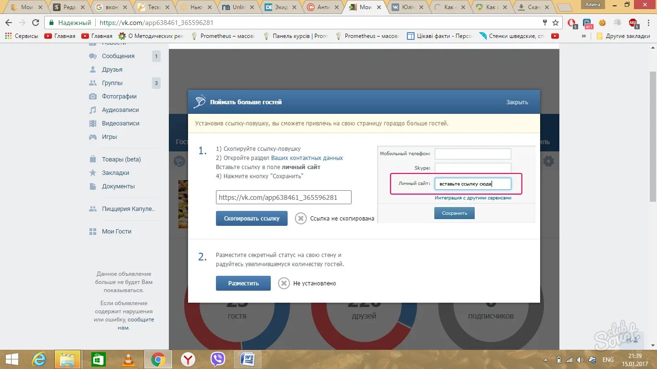Image resolution: width=657 pixels, height=369 pixels.
Task: Open the Цікаві факти bookmark
Action: tap(440, 36)
